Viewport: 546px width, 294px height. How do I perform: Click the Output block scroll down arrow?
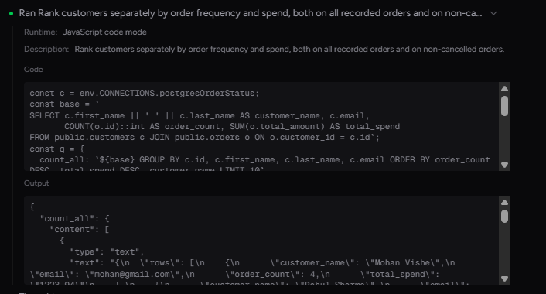pyautogui.click(x=504, y=279)
